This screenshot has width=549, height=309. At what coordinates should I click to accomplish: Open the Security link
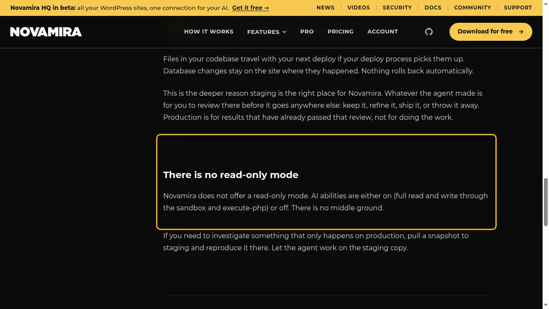tap(397, 8)
